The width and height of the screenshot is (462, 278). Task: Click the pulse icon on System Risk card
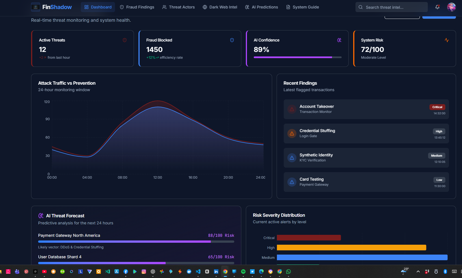pyautogui.click(x=447, y=40)
